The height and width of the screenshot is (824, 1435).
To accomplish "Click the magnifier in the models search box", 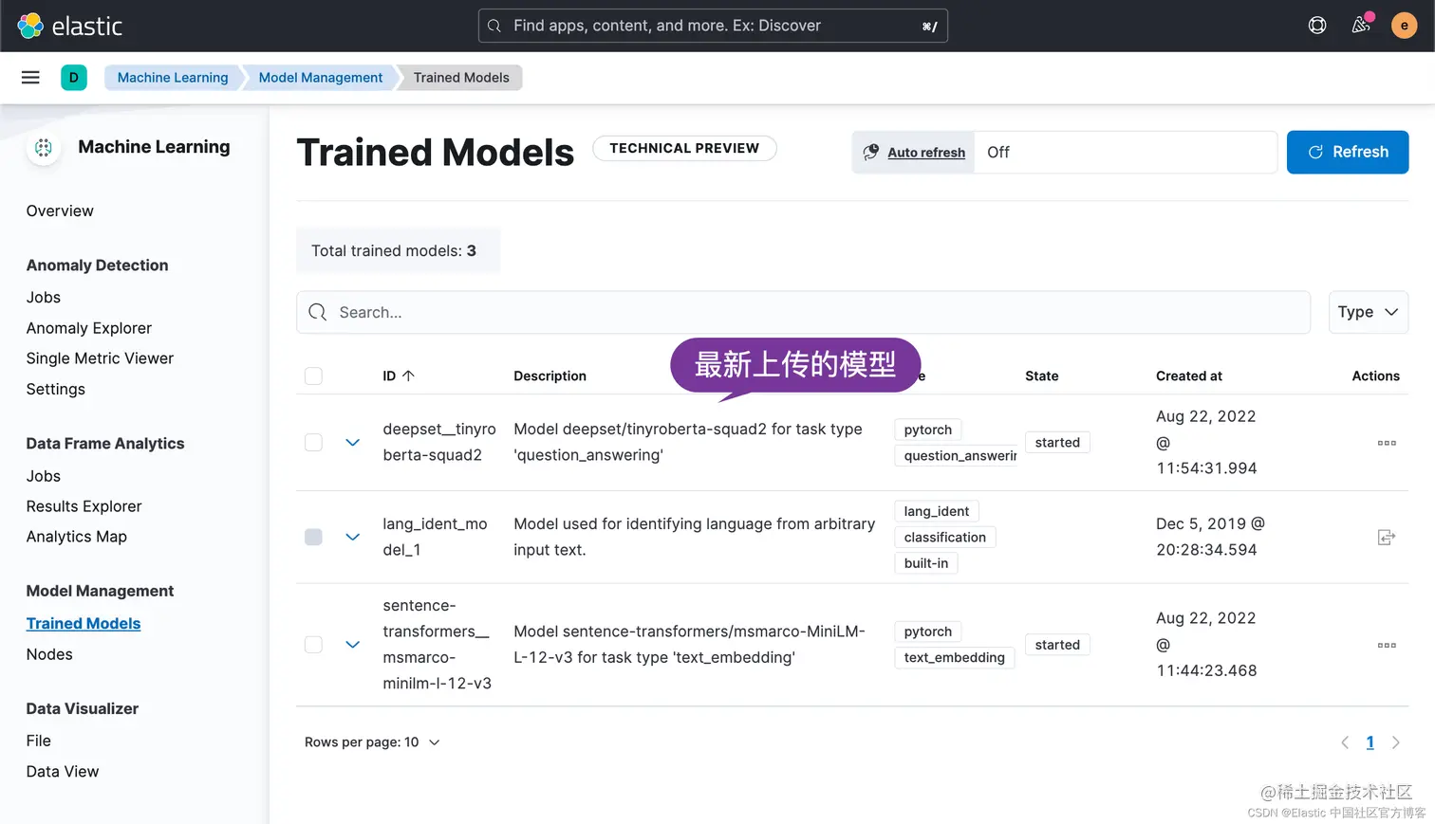I will 318,312.
